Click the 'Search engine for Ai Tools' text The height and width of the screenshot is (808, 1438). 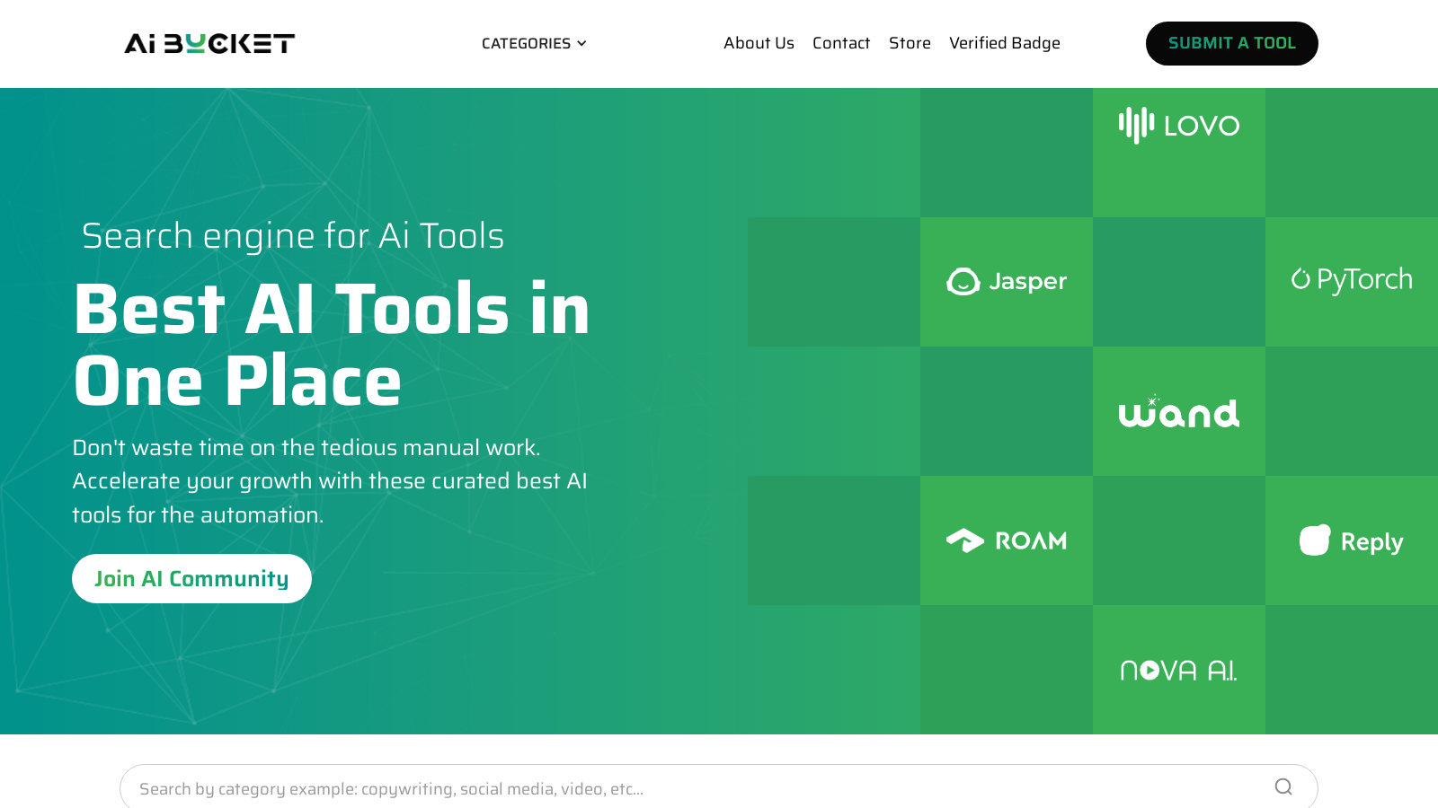tap(293, 236)
